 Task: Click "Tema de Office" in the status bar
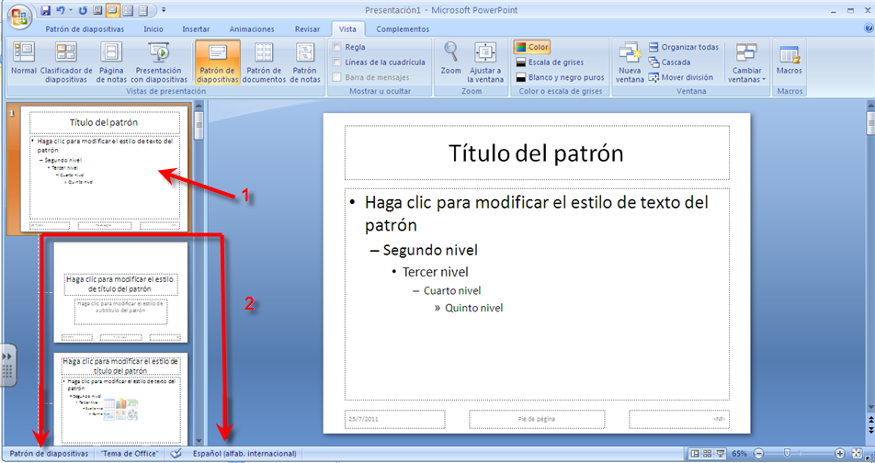click(130, 454)
